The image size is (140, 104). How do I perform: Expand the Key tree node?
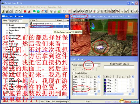coord(7,33)
